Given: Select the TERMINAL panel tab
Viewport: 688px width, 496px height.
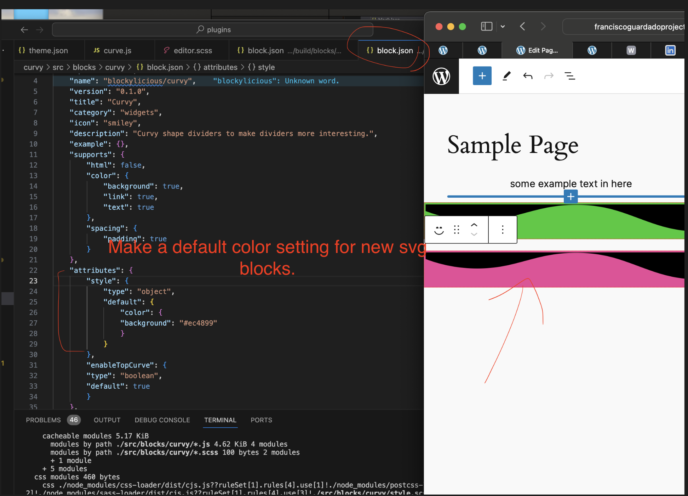Looking at the screenshot, I should (x=220, y=420).
